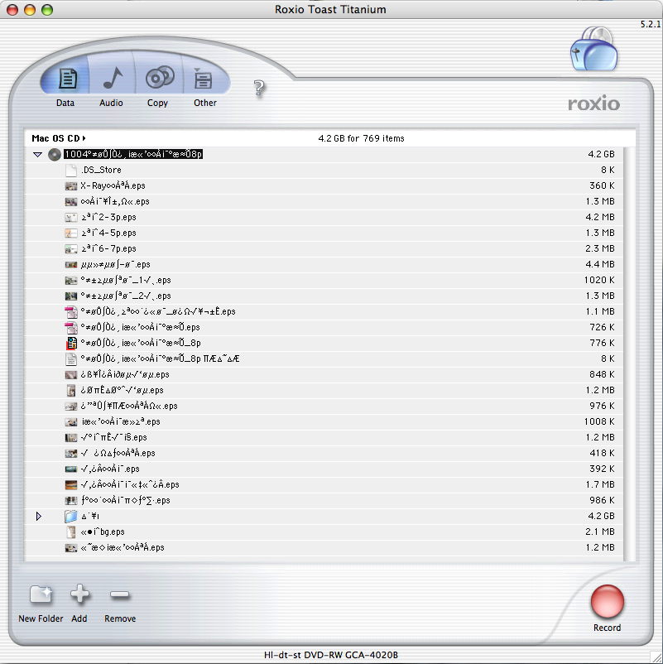The width and height of the screenshot is (663, 664).
Task: Expand the folder in the file list
Action: 37,516
